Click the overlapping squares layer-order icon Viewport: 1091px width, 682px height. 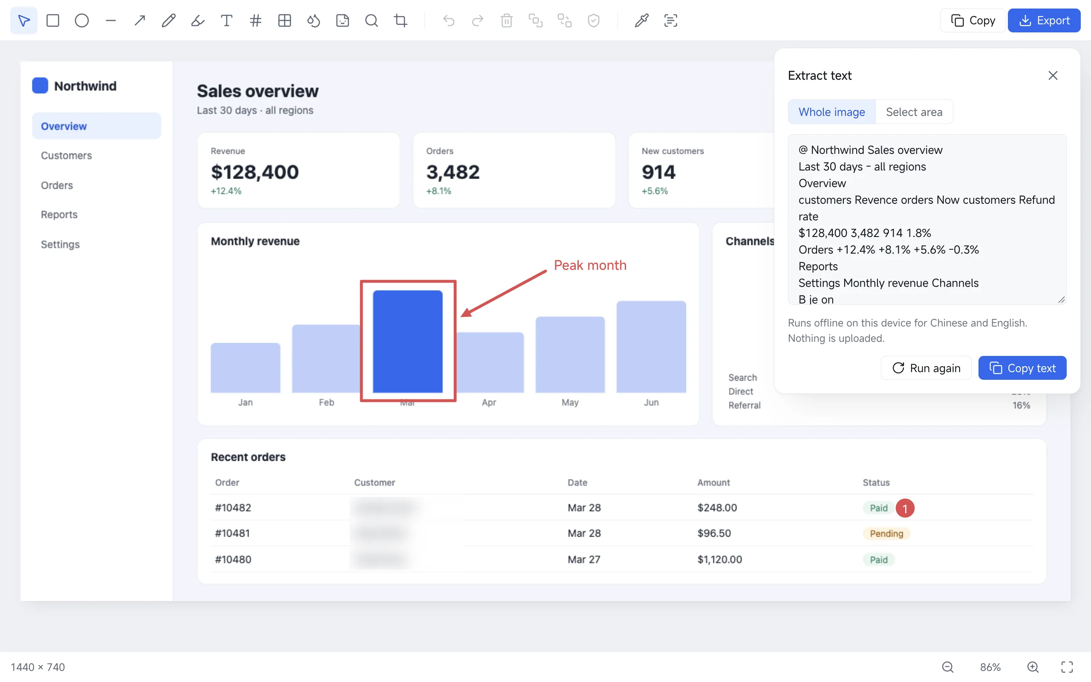(536, 20)
